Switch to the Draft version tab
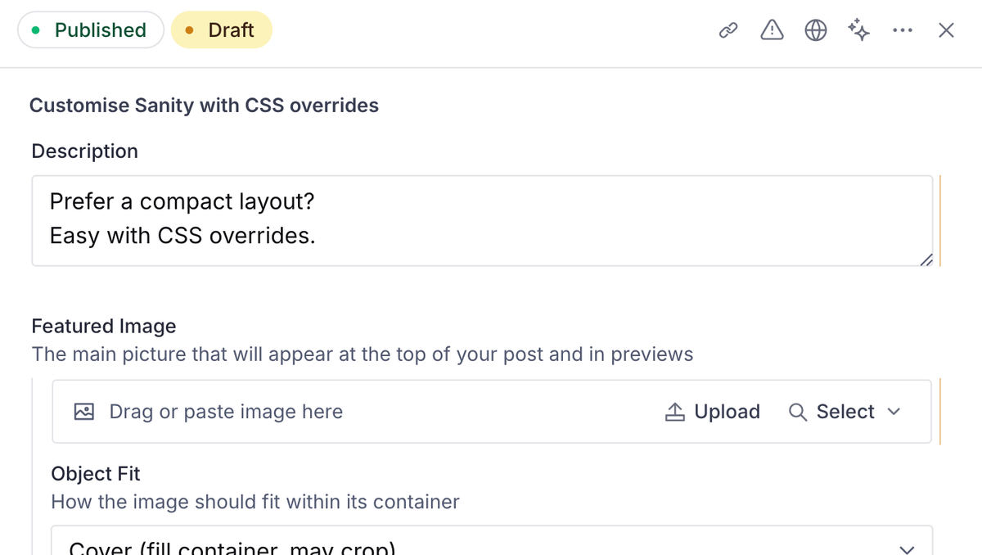This screenshot has height=555, width=982. click(221, 30)
